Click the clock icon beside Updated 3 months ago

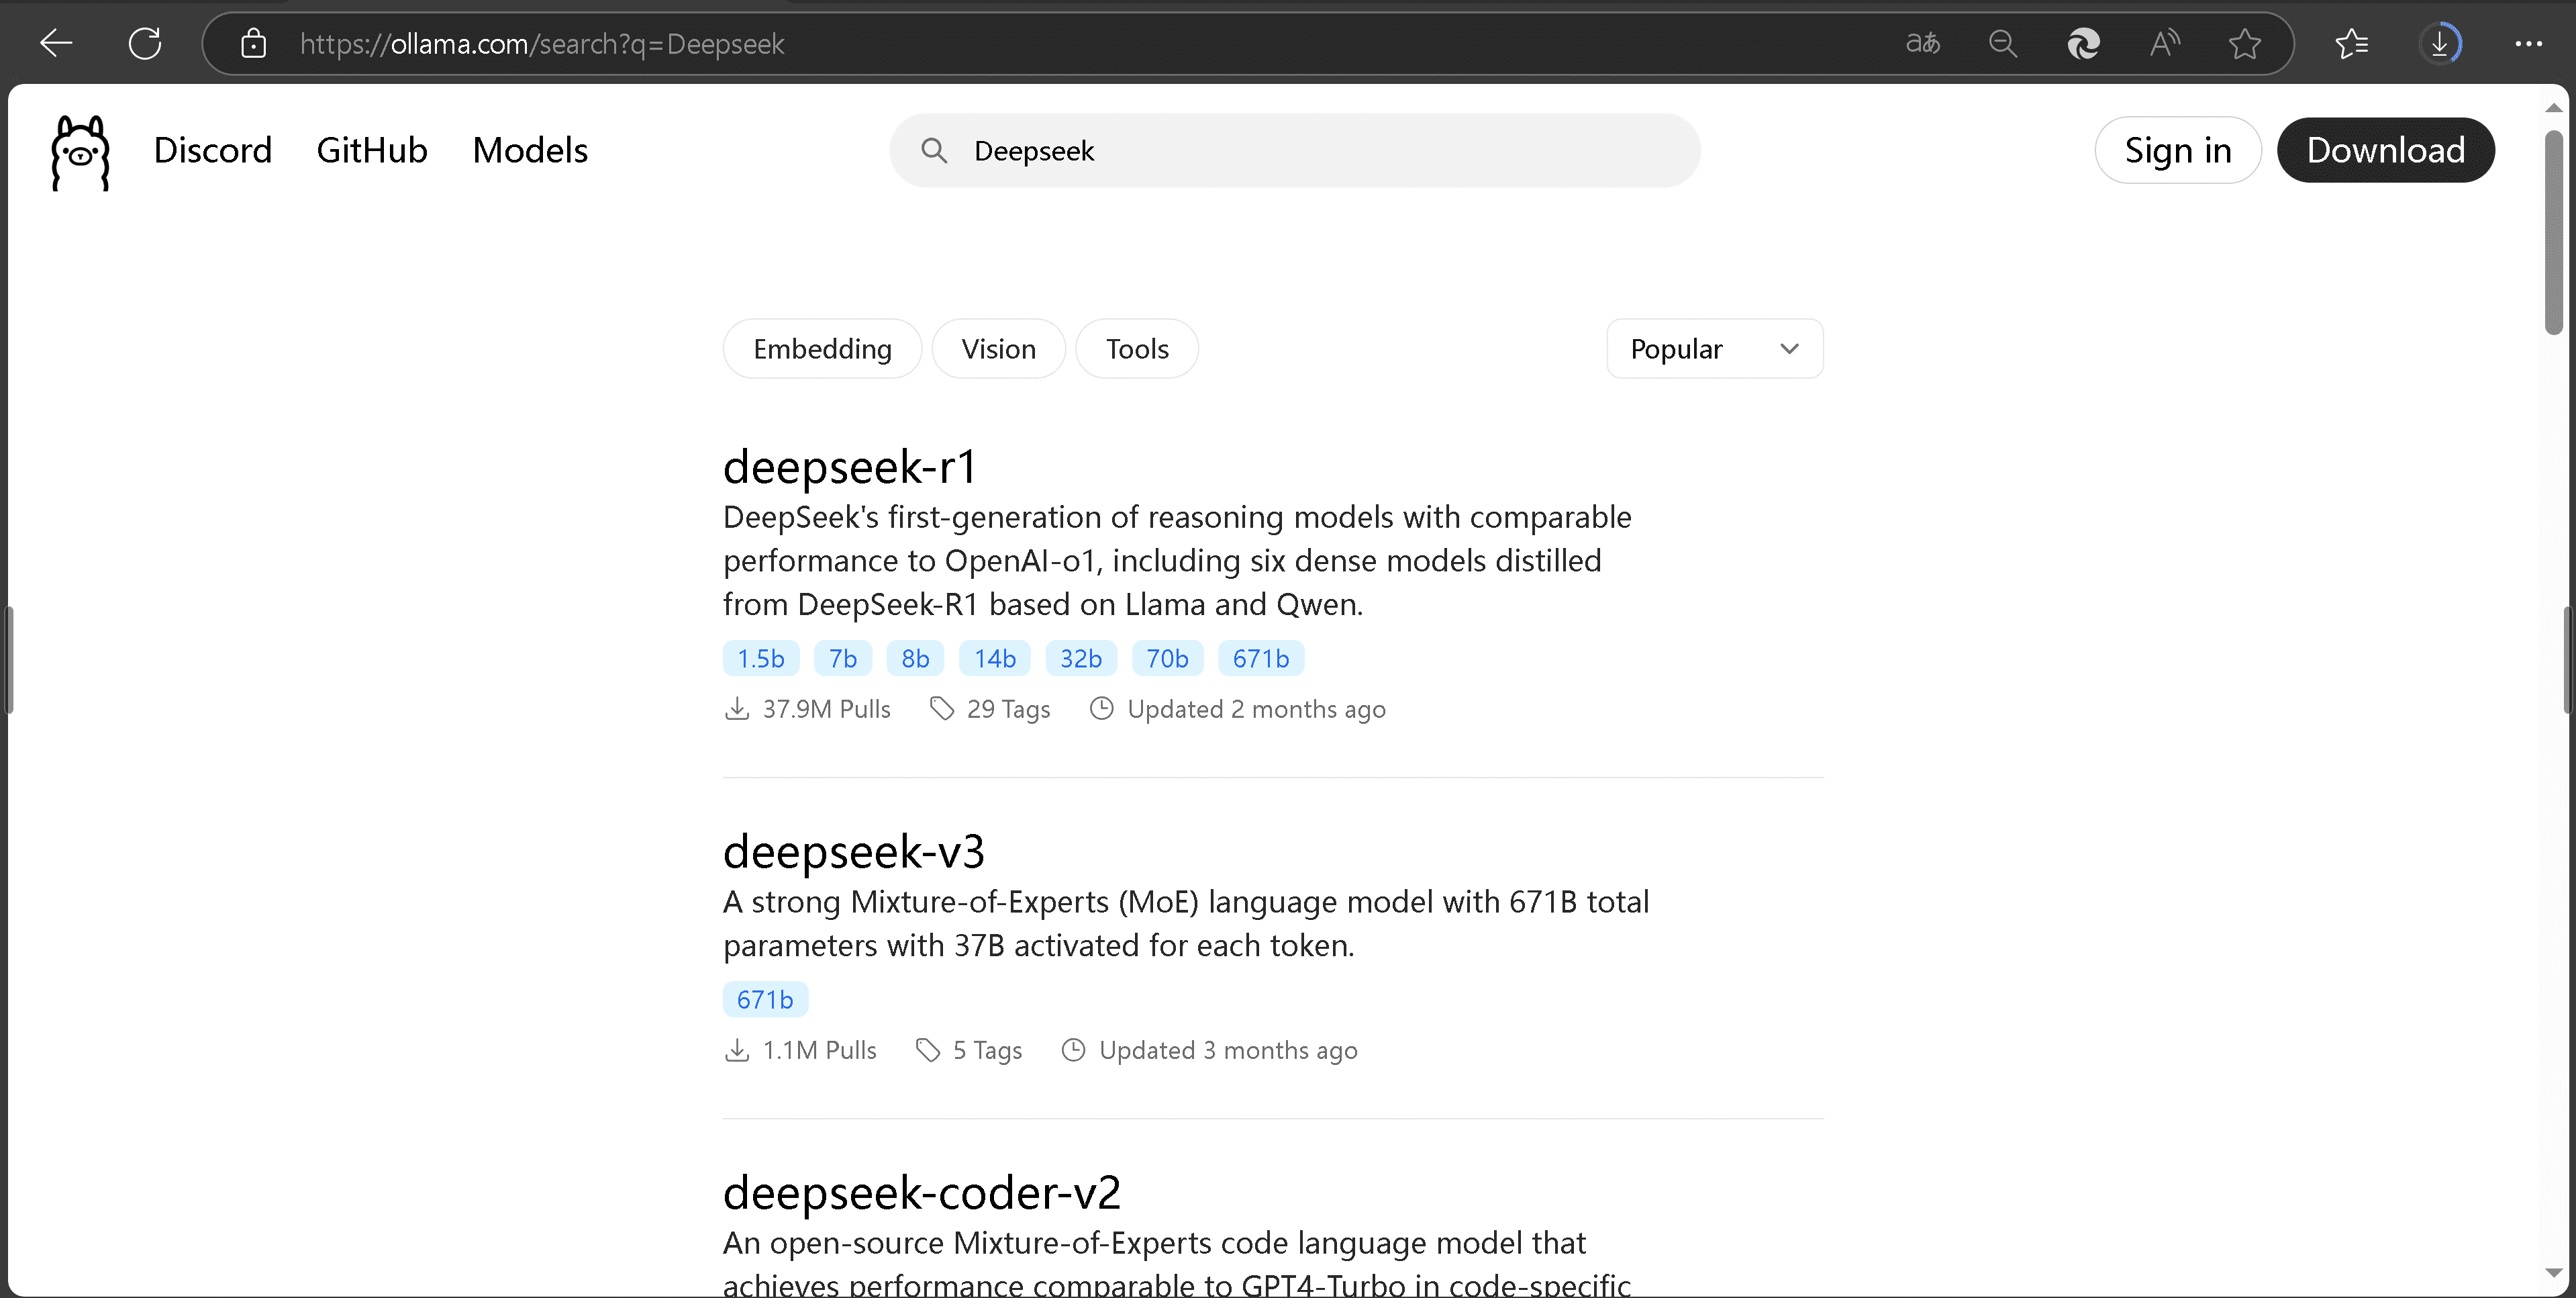click(1074, 1050)
